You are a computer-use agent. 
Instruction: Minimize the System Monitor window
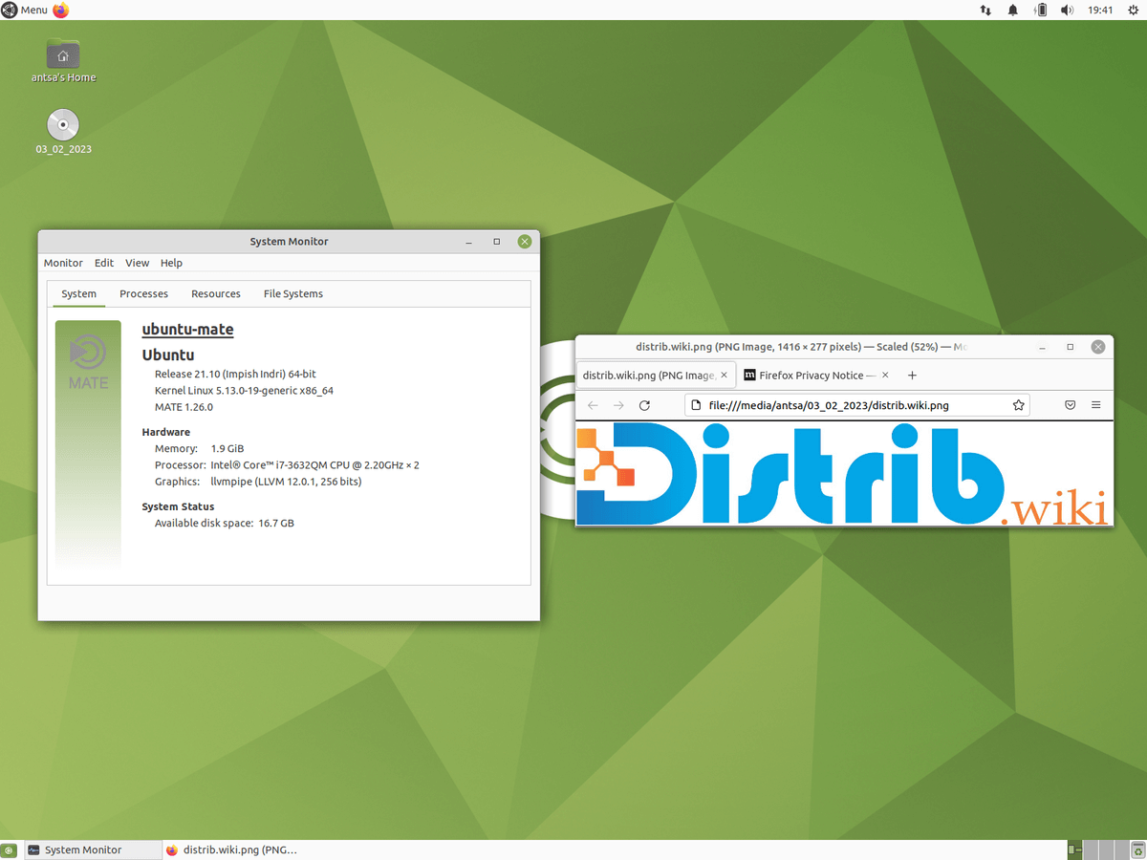point(468,242)
